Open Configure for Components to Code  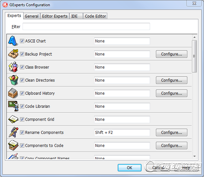point(172,145)
